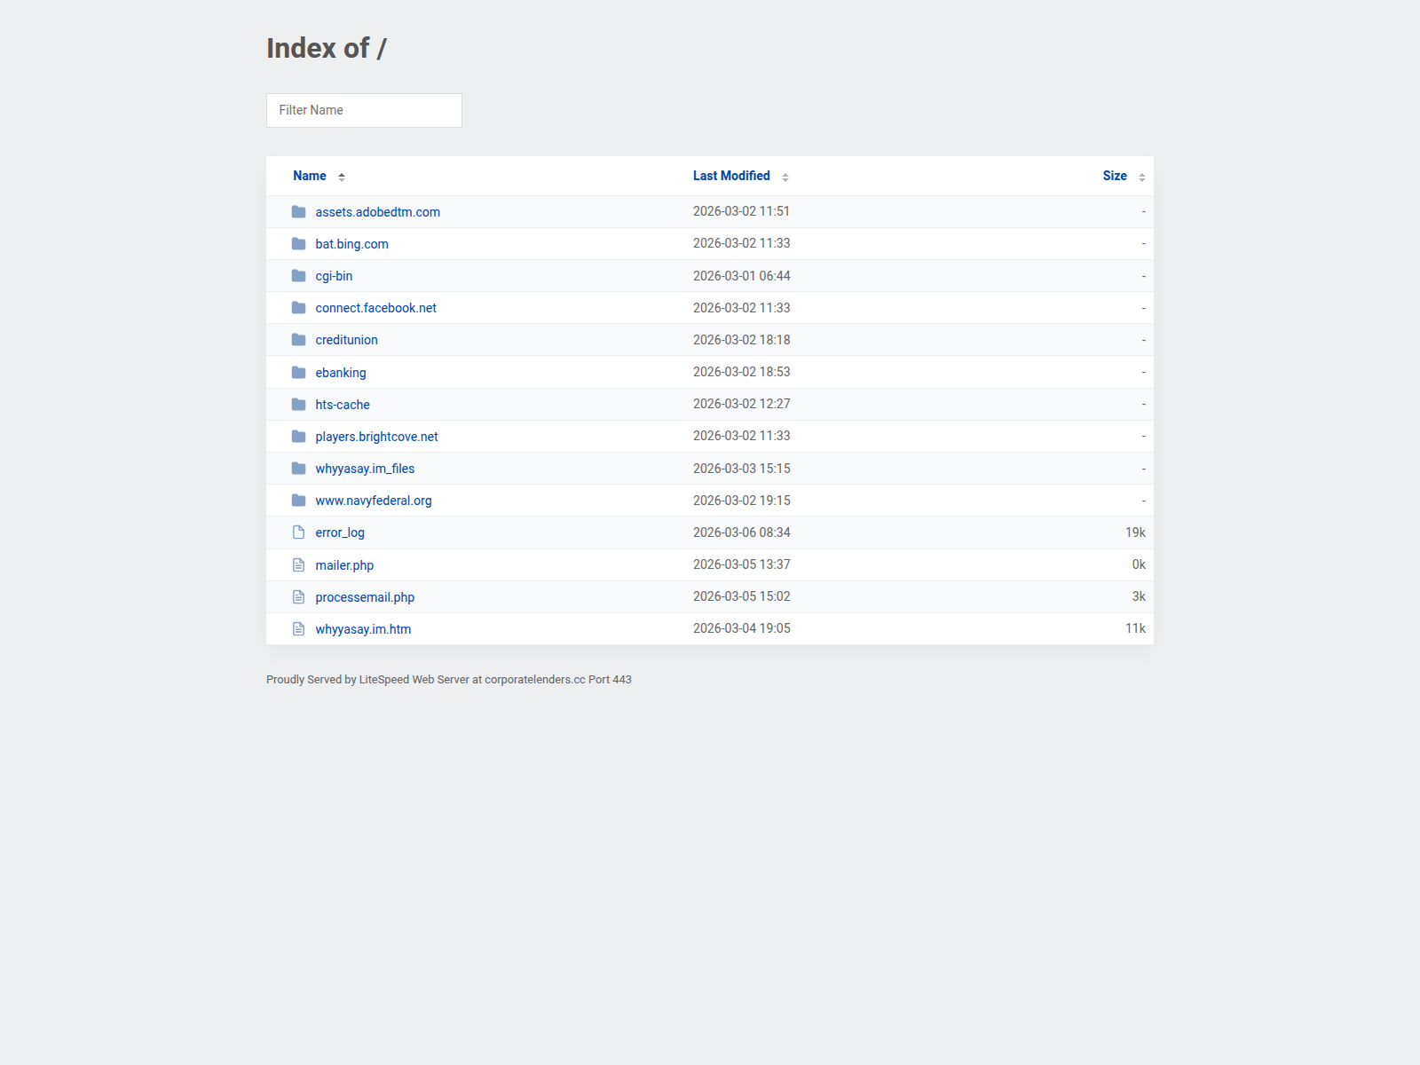Image resolution: width=1420 pixels, height=1065 pixels.
Task: Open the processemail.php link
Action: [x=364, y=596]
